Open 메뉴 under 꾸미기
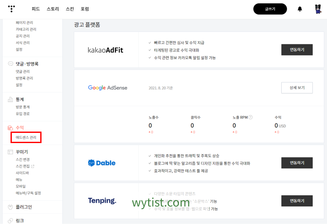Viewport: 327px width, 224px height. (x=19, y=180)
